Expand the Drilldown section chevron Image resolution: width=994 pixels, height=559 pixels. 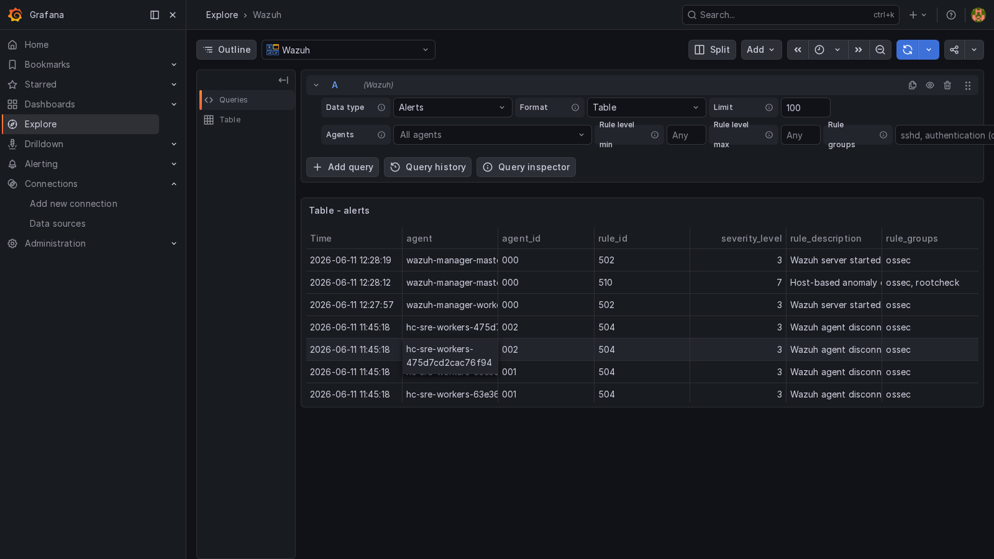tap(174, 144)
